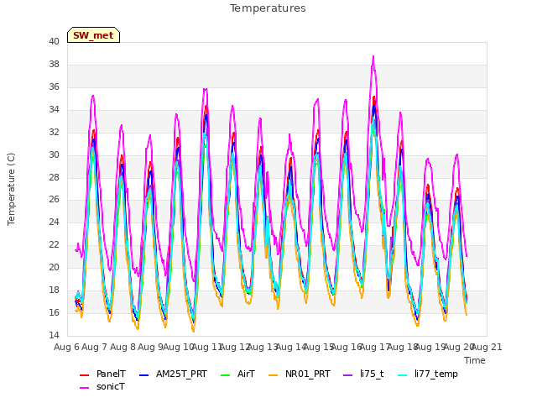Select the sonicT legend label
The height and width of the screenshot is (403, 537).
[x=111, y=386]
